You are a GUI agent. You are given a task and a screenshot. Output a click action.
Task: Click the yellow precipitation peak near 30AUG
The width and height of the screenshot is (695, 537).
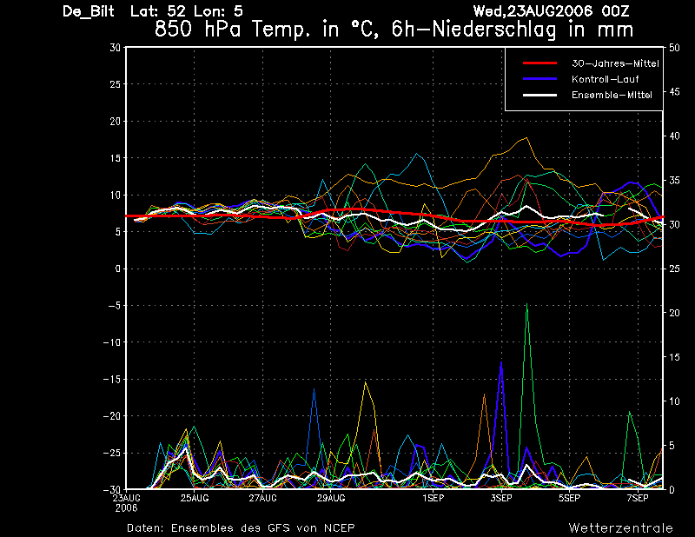pyautogui.click(x=365, y=383)
